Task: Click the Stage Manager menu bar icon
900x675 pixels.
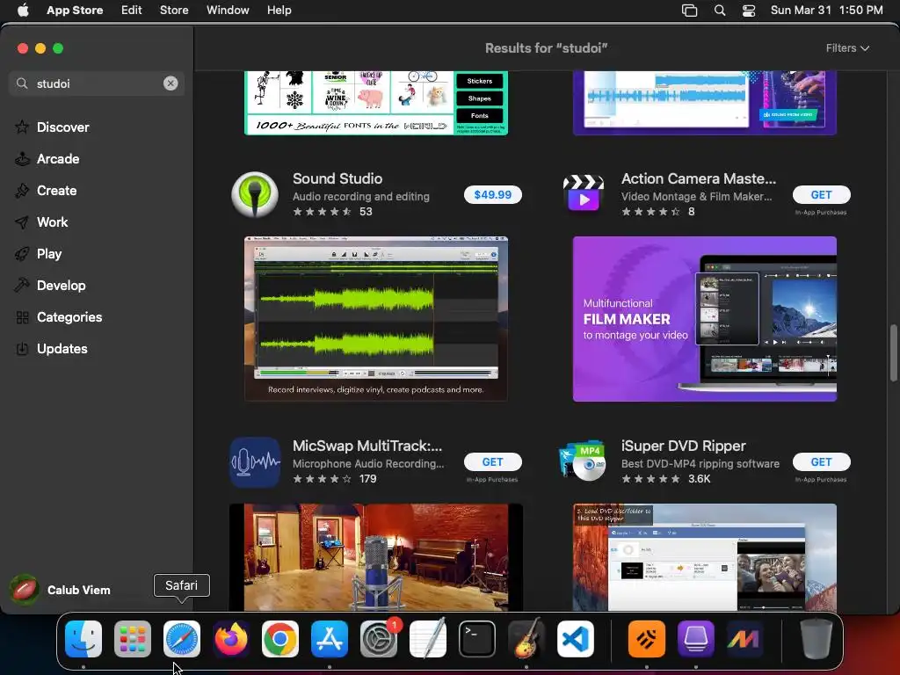Action: (x=689, y=11)
